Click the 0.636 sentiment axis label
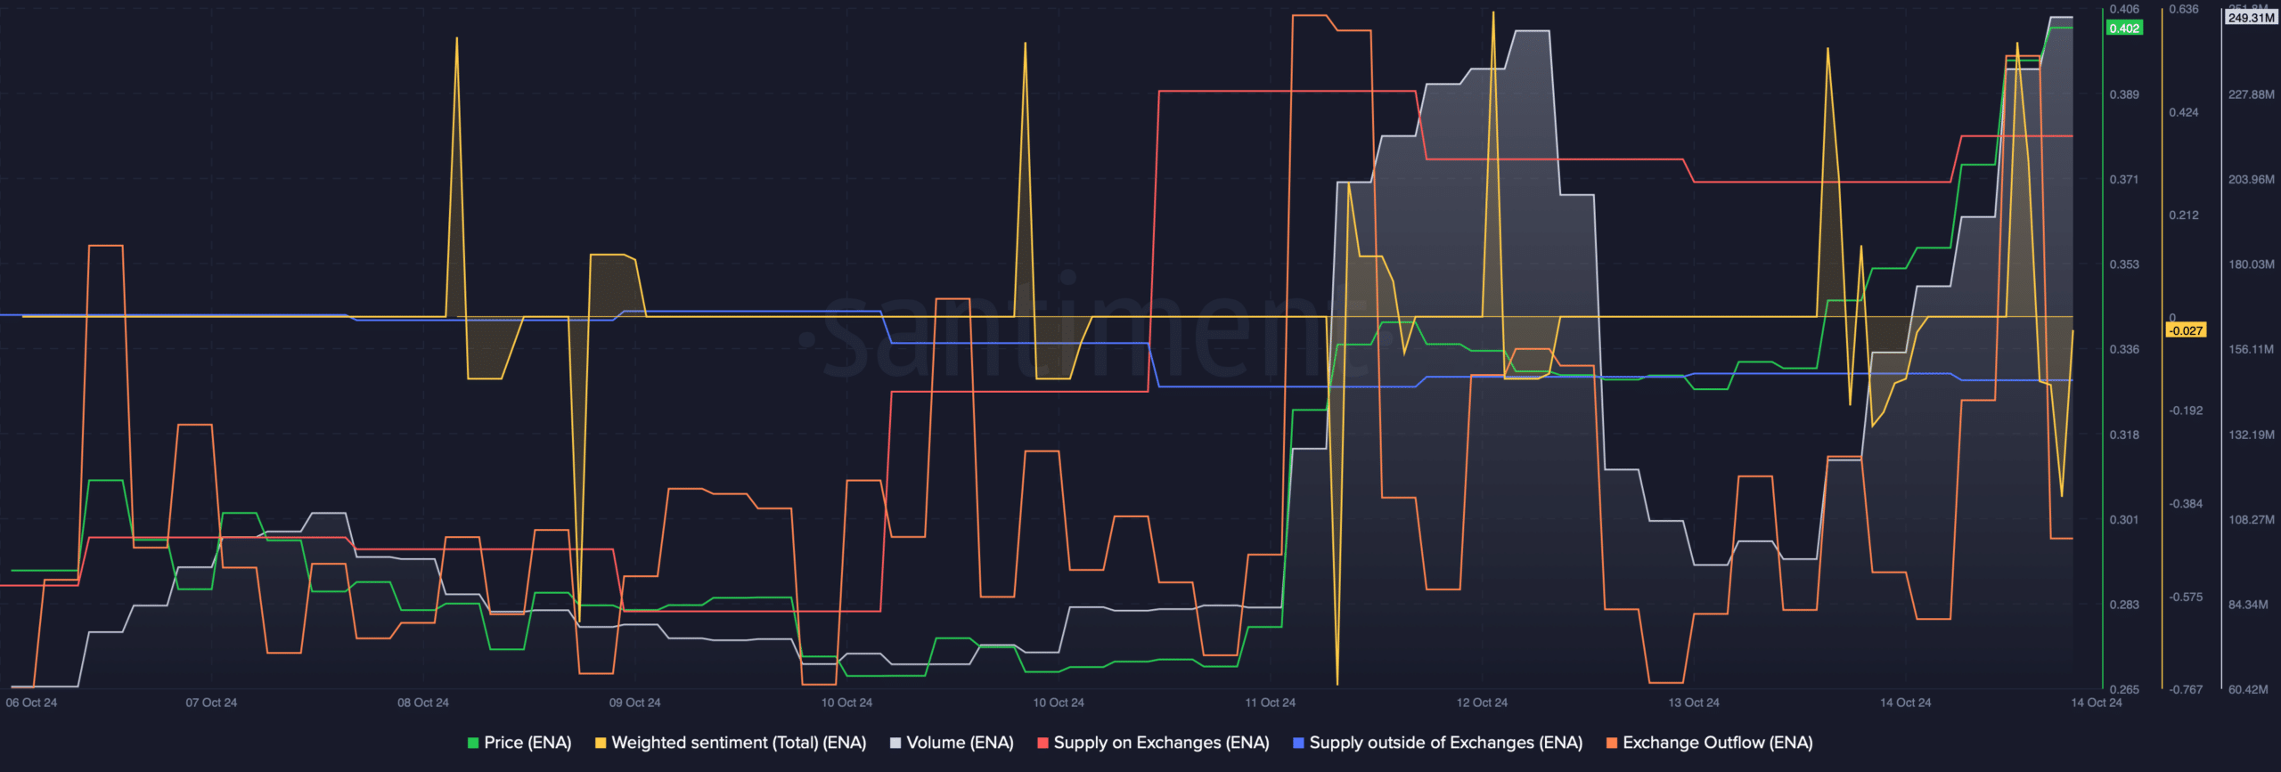 pos(2184,9)
